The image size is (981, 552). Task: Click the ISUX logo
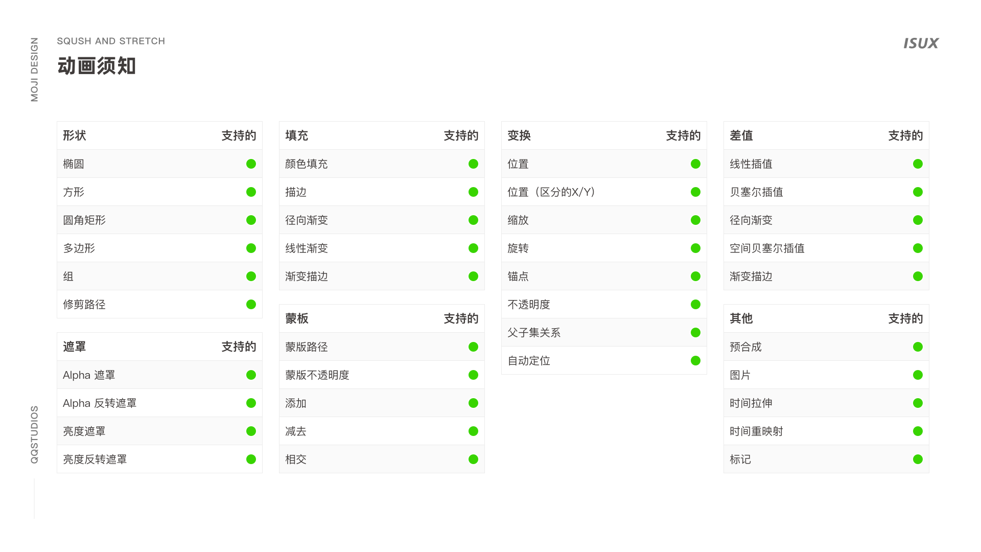pyautogui.click(x=921, y=43)
